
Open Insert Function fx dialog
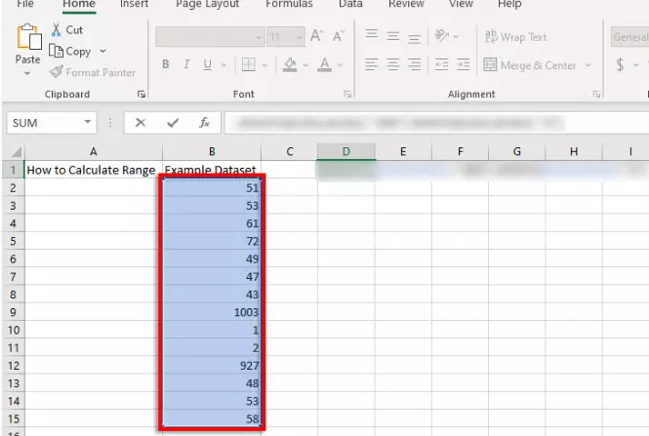[204, 123]
